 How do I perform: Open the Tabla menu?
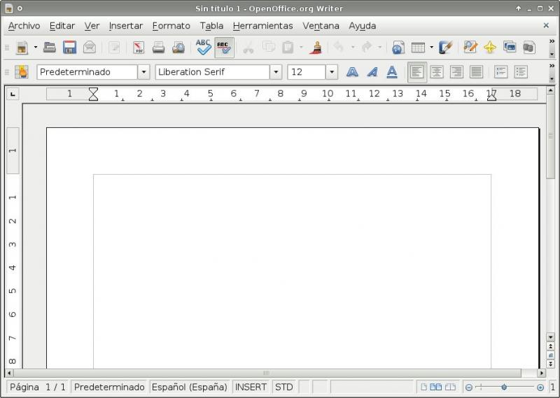pyautogui.click(x=211, y=26)
